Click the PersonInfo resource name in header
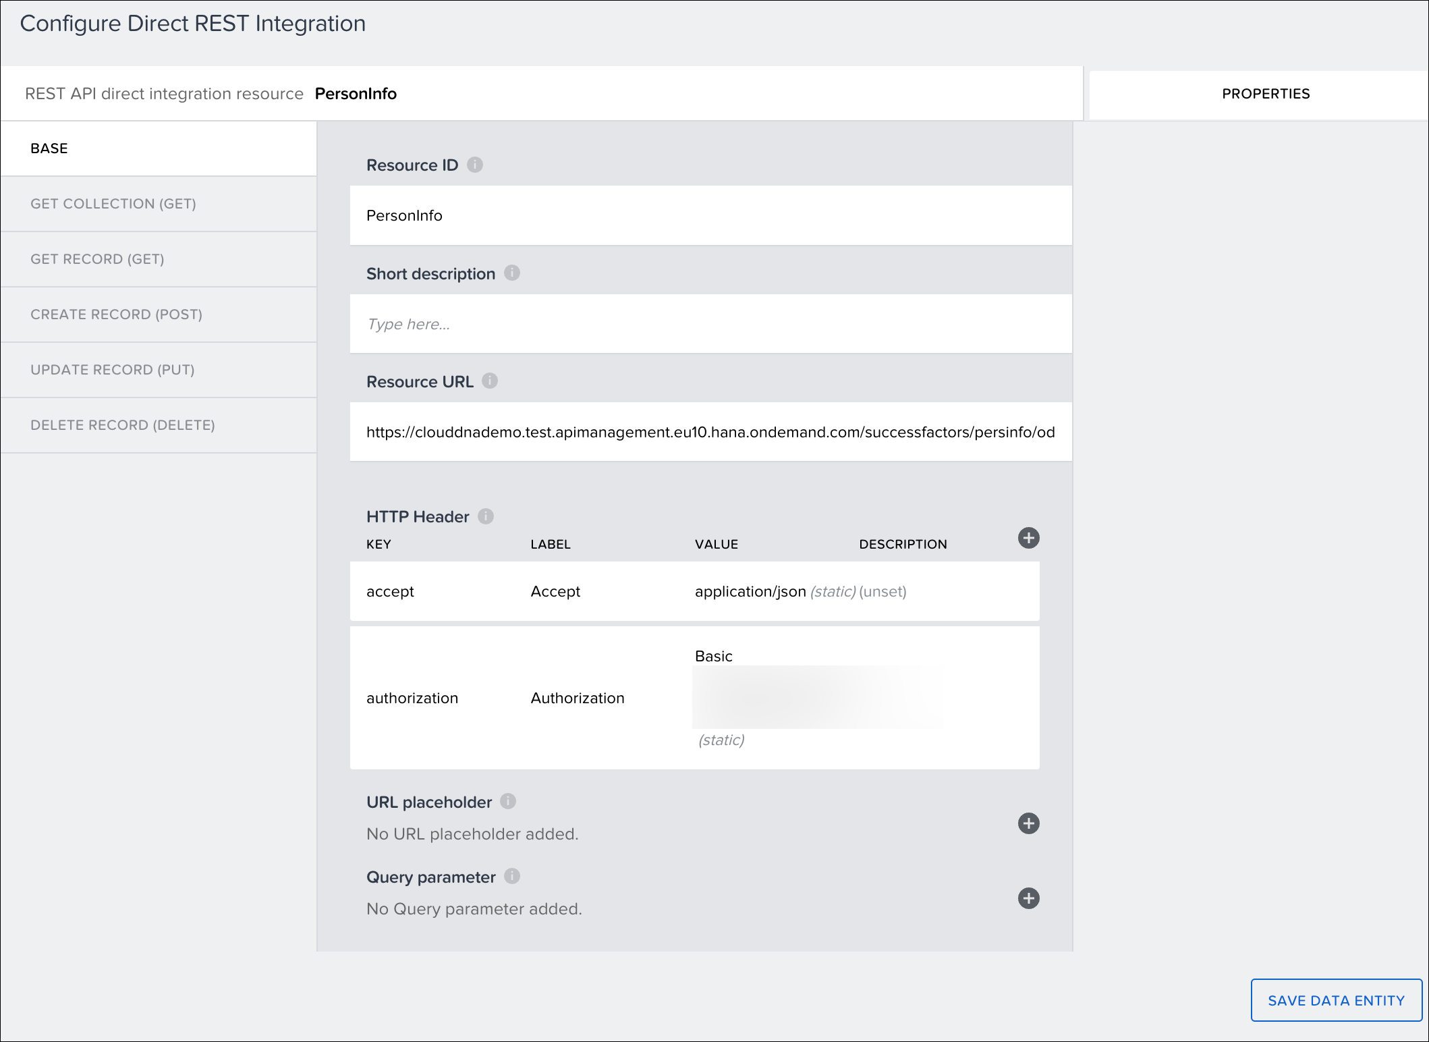The image size is (1429, 1042). click(356, 94)
